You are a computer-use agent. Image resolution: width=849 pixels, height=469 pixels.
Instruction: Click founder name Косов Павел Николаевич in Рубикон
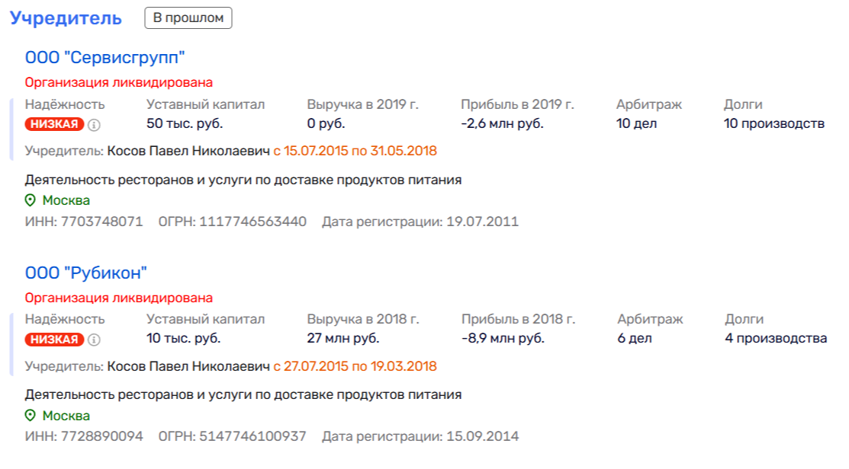[x=188, y=366]
